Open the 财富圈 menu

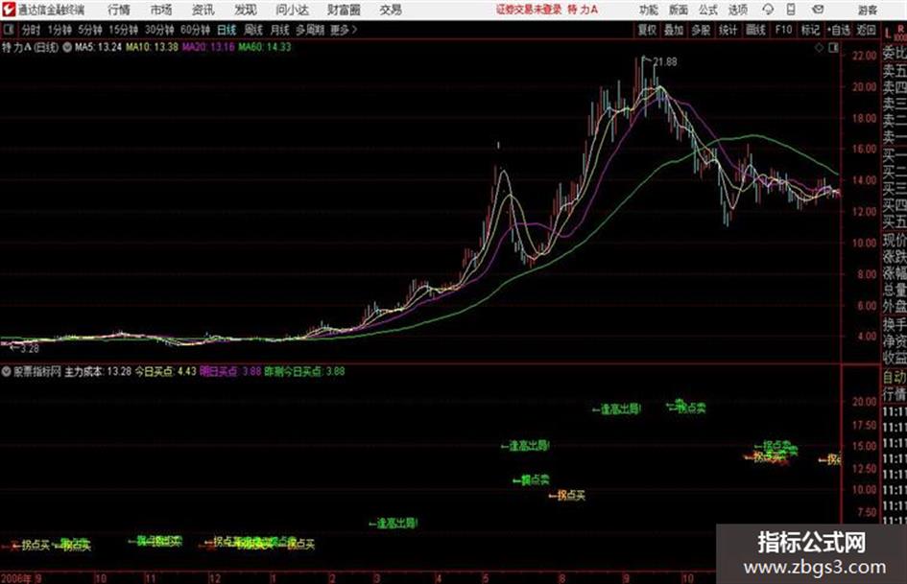coord(344,10)
